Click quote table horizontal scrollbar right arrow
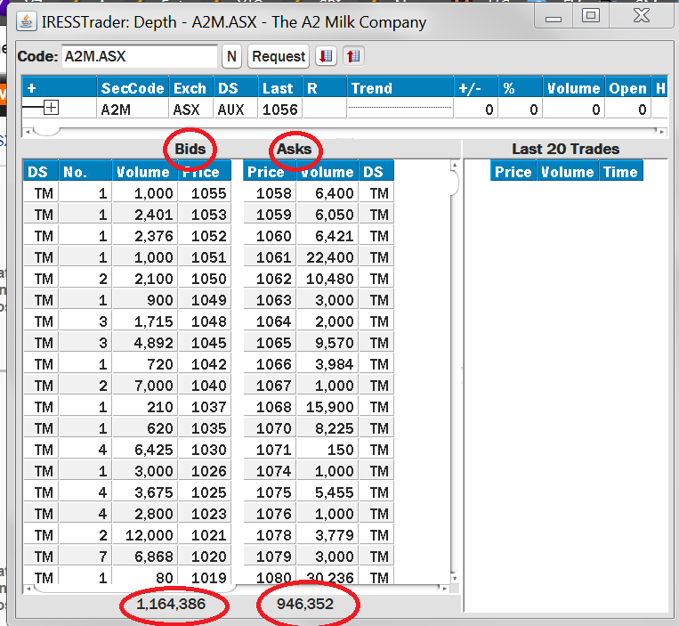 tap(662, 131)
